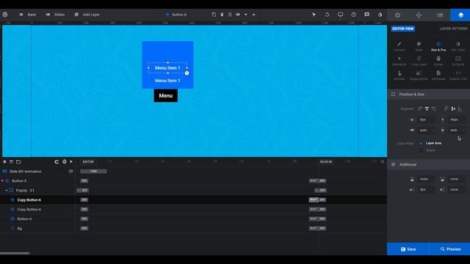Image resolution: width=470 pixels, height=264 pixels.
Task: Click the black Menu button on canvas
Action: pyautogui.click(x=166, y=96)
